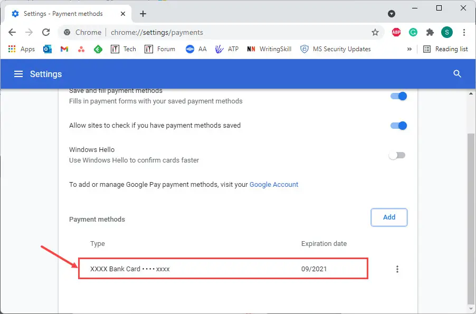Screen dimensions: 476x314
Task: Open the Tech bookmark
Action: pos(123,49)
